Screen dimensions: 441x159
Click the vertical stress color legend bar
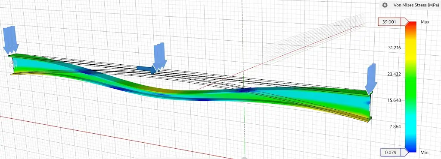411,87
